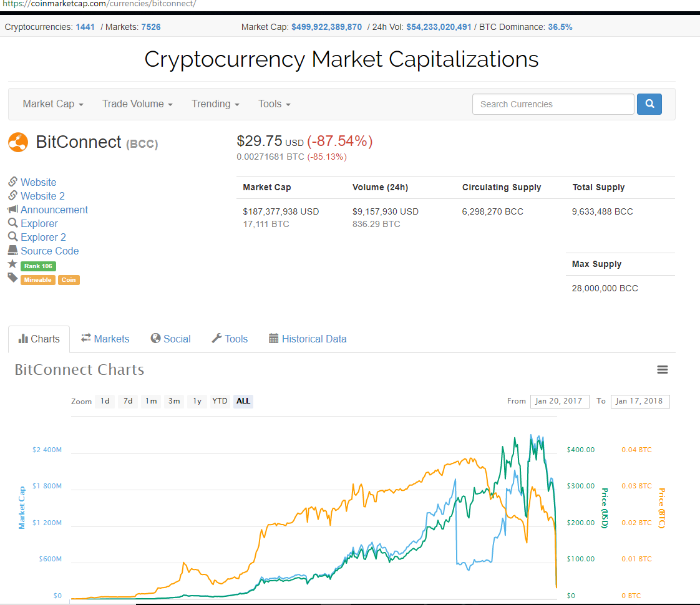Click the chain icon next to Website
The height and width of the screenshot is (605, 700).
[x=12, y=181]
